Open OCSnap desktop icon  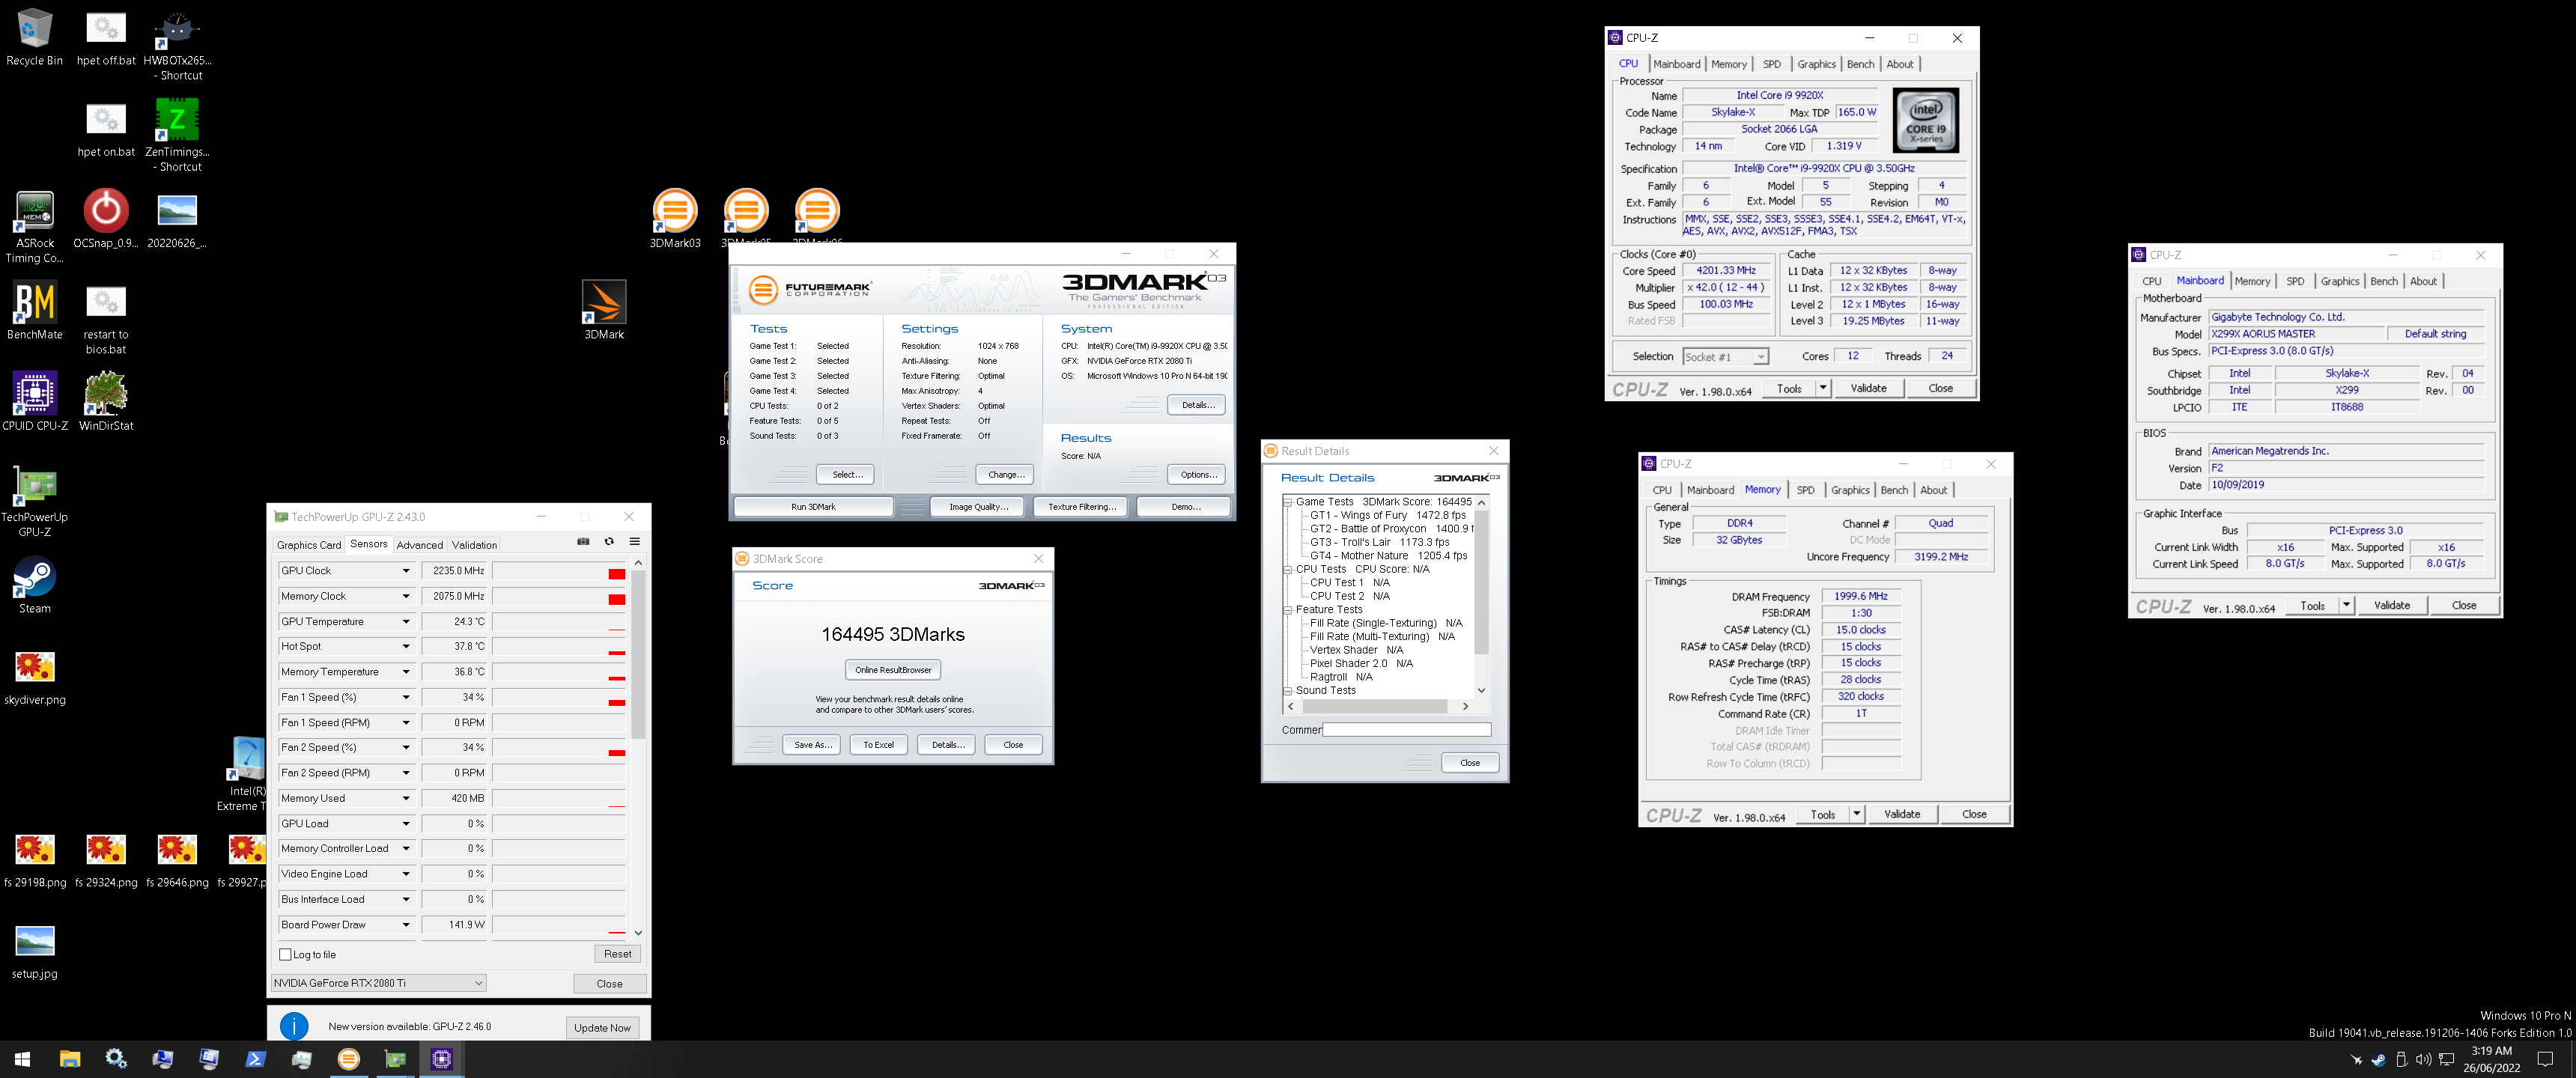(x=105, y=219)
